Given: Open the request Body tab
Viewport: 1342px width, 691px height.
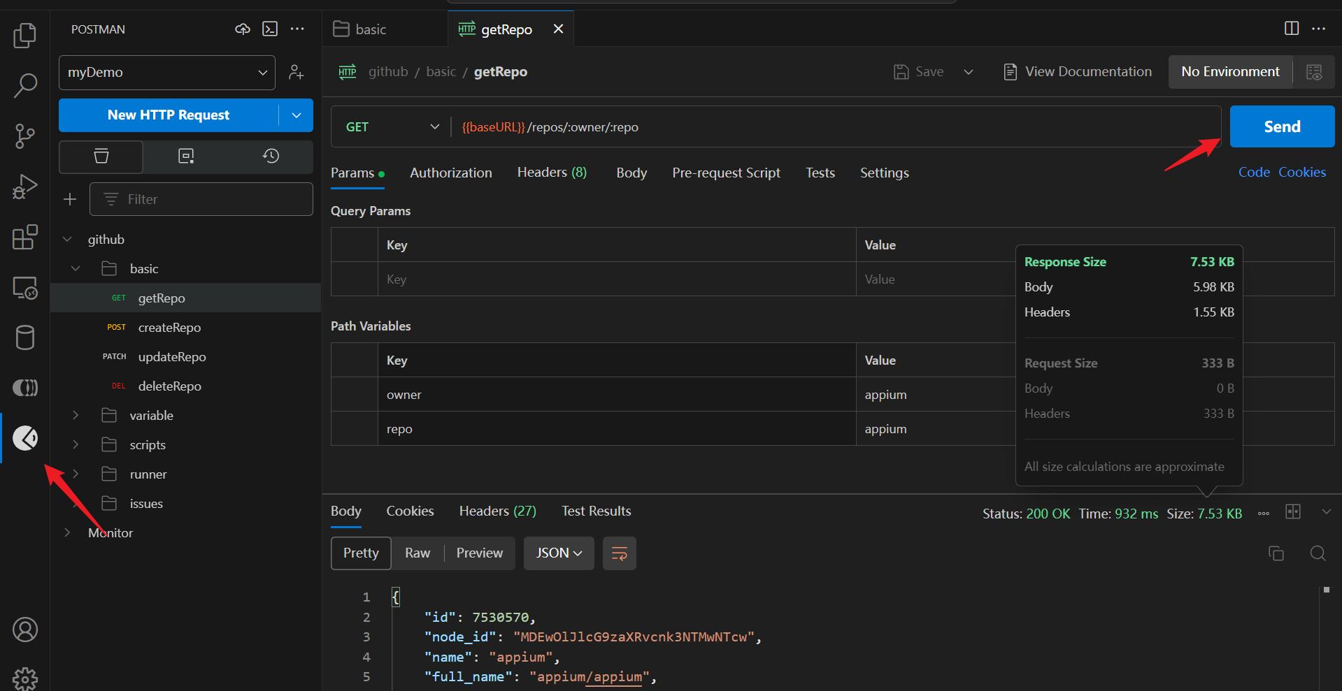Looking at the screenshot, I should coord(631,173).
